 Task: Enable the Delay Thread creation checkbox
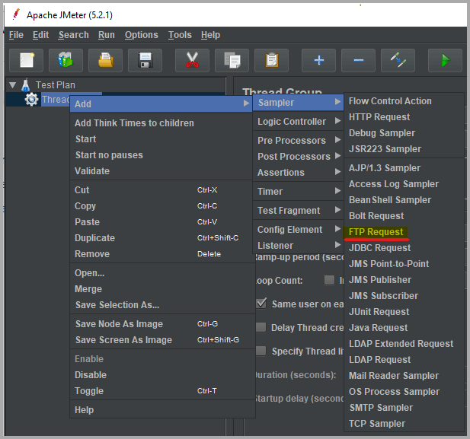pos(261,327)
